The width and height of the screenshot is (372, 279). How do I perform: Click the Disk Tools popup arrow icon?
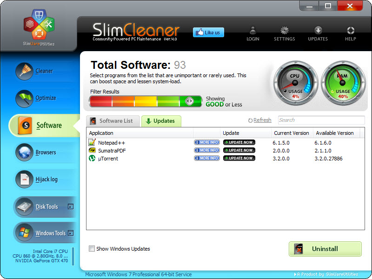pos(71,206)
